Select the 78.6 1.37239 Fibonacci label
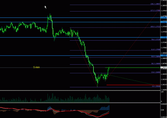Screen dimensions: 167x118 (156, 40)
